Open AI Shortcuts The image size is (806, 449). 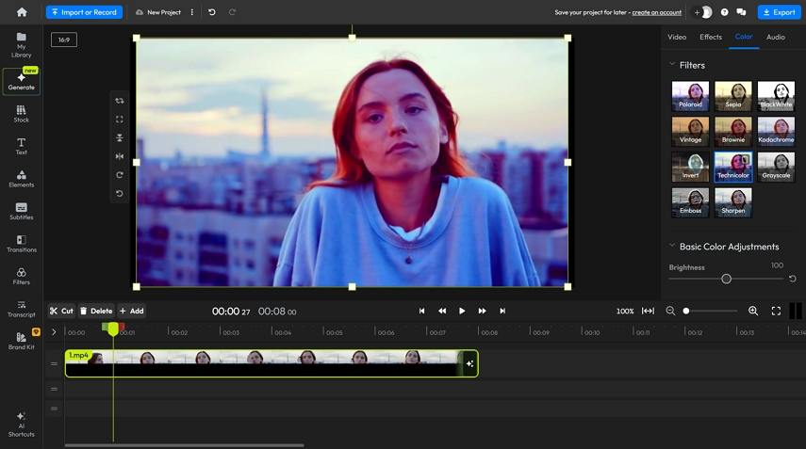[x=21, y=425]
